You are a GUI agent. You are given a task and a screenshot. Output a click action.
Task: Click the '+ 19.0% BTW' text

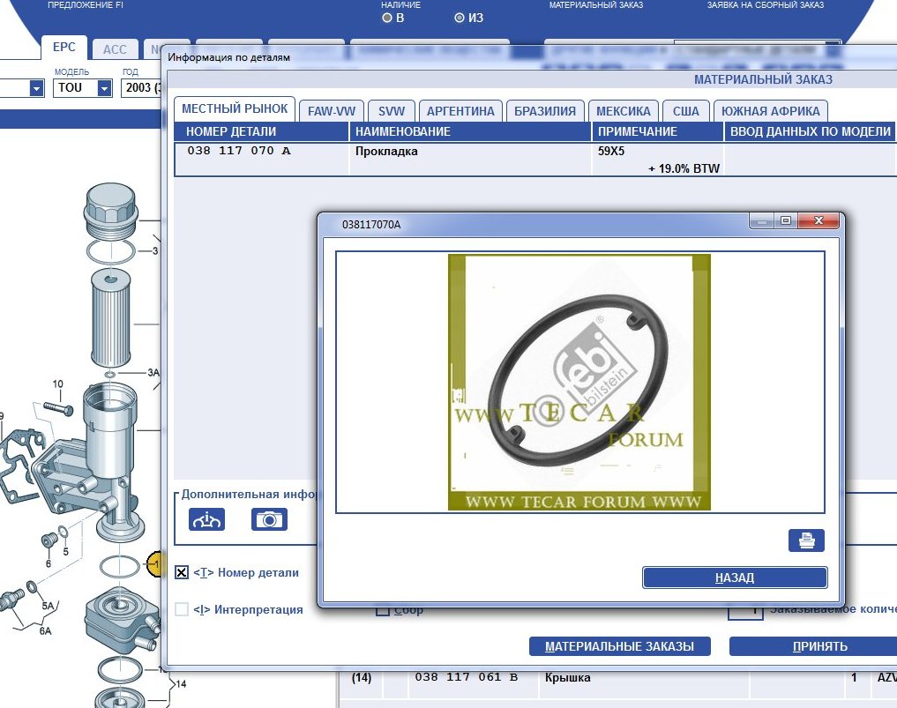[x=684, y=168]
